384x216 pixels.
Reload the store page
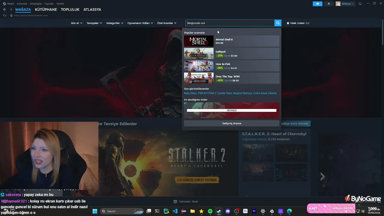pyautogui.click(x=4, y=15)
